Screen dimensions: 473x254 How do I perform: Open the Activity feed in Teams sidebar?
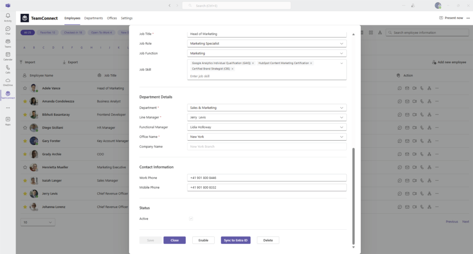click(8, 17)
